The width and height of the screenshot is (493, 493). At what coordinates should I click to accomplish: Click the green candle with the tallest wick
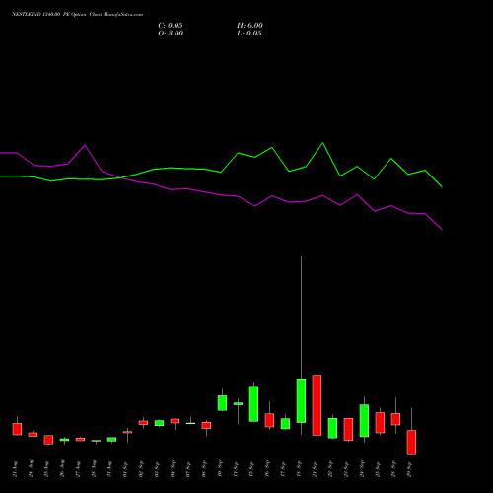(x=301, y=400)
